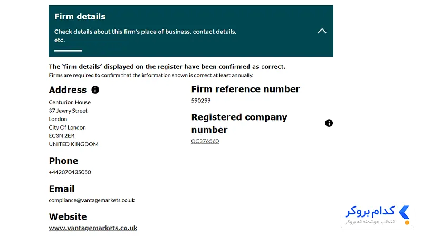
Task: Click the Firm reference number heading
Action: [x=245, y=89]
